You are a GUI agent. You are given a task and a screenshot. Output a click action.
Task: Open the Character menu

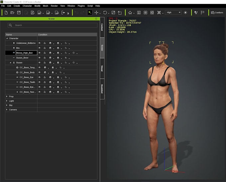pyautogui.click(x=27, y=6)
